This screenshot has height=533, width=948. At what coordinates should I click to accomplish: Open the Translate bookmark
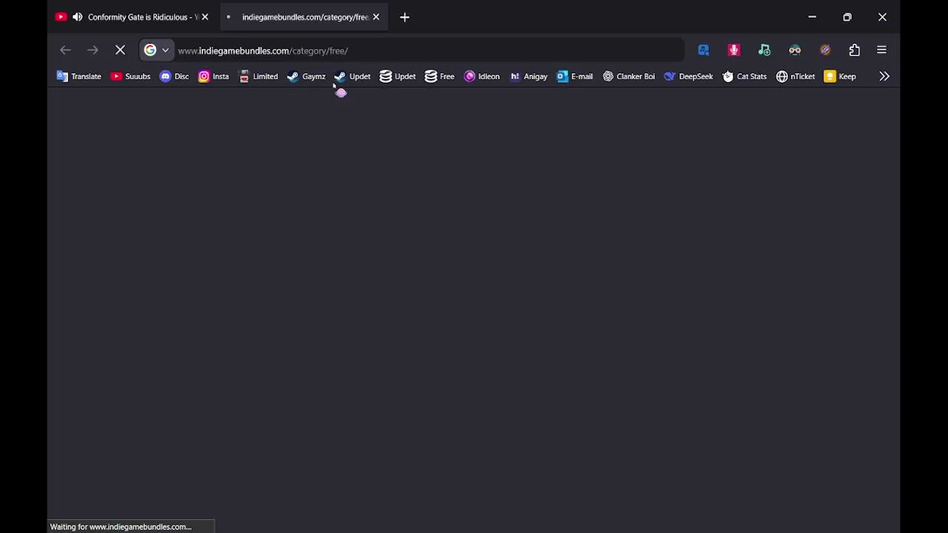coord(79,76)
